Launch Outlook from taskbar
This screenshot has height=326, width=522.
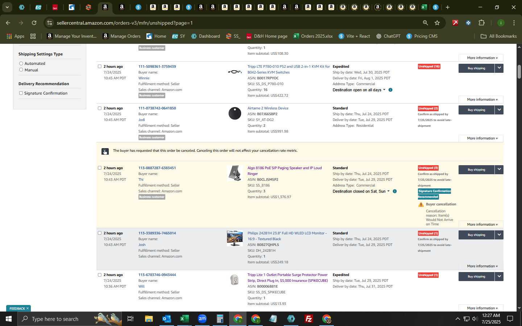[x=166, y=319]
